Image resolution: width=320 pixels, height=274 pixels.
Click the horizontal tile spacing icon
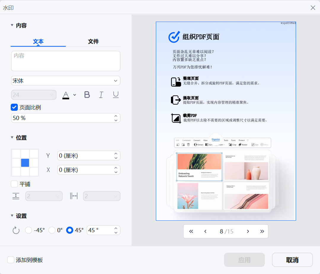[x=73, y=196]
